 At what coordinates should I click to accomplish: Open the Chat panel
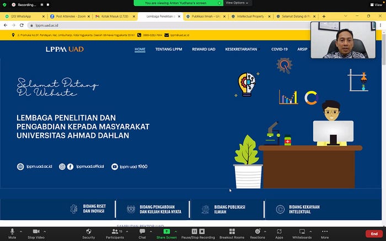click(142, 233)
